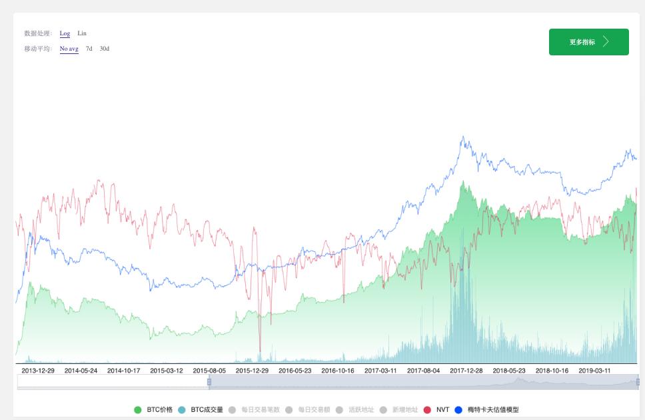Click the selected range area of the zoom slider
The image size is (645, 420).
click(x=423, y=382)
